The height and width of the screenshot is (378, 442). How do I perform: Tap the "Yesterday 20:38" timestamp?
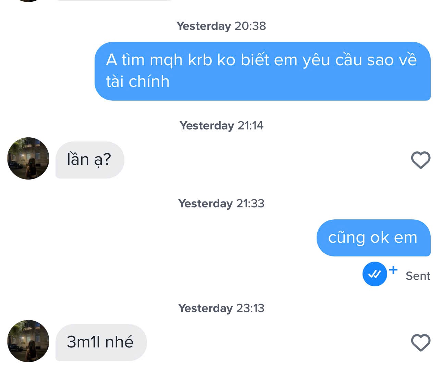221,26
